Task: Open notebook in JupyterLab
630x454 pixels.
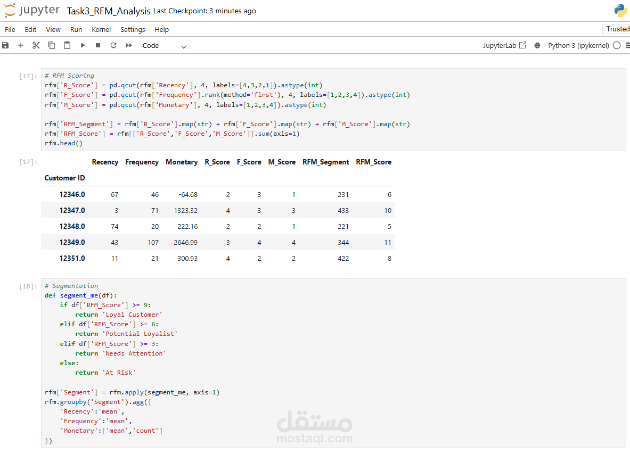Action: coord(504,46)
